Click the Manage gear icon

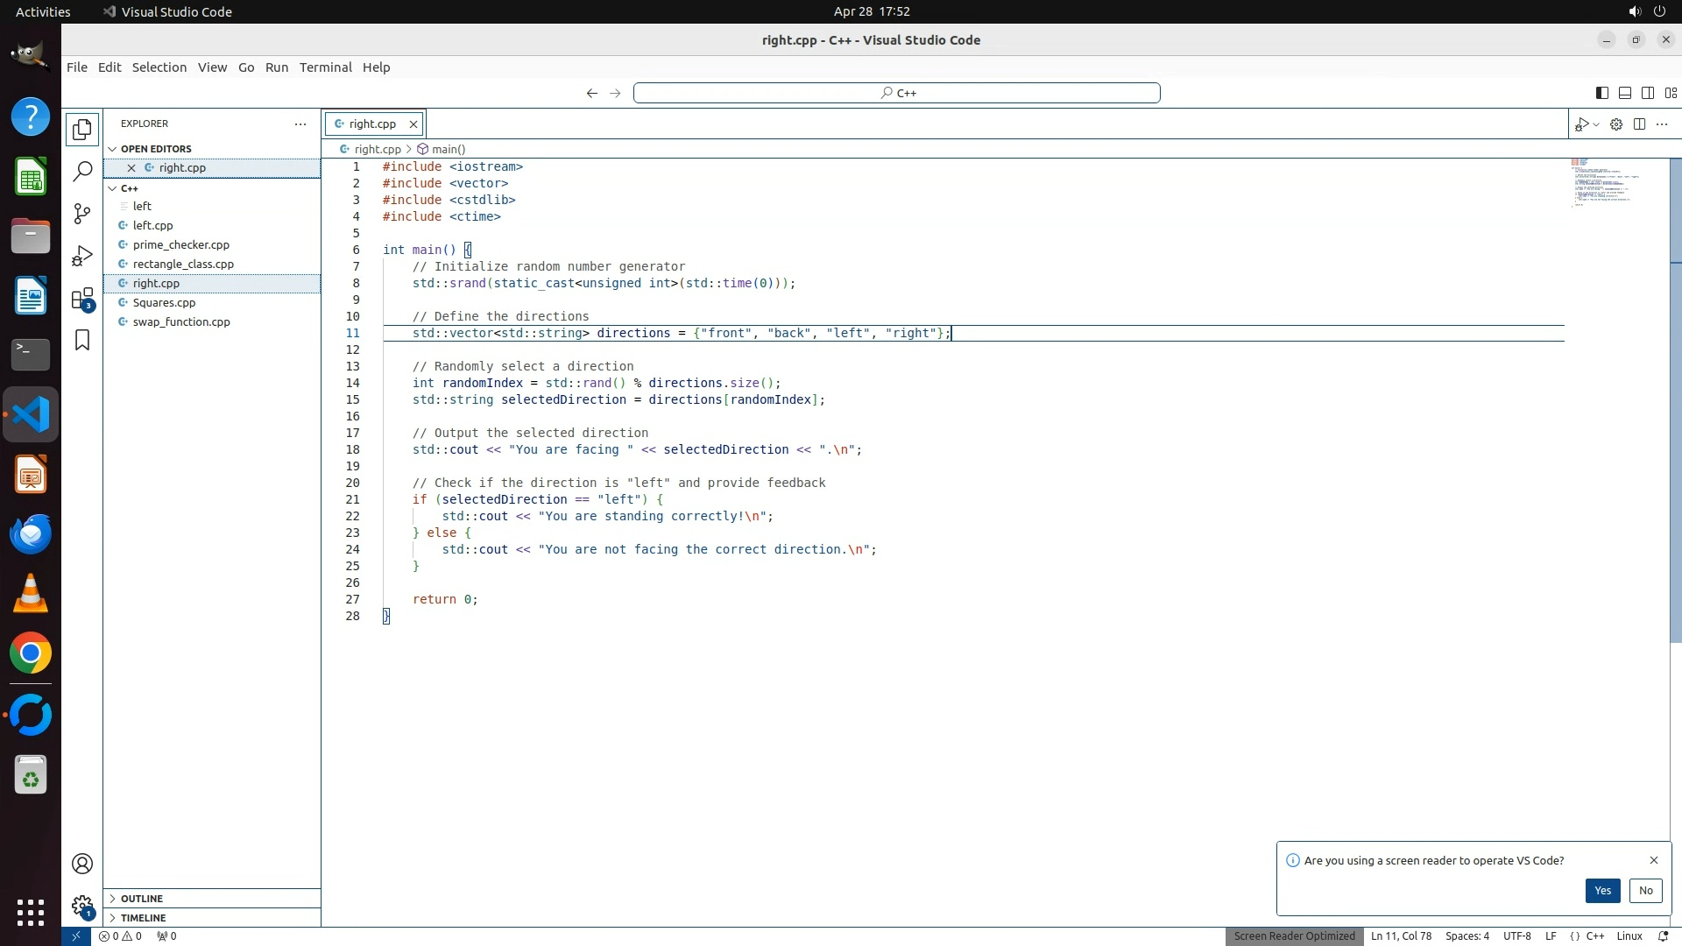(82, 906)
